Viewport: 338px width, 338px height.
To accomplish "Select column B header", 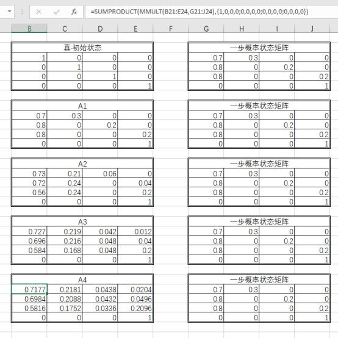I will 29,29.
